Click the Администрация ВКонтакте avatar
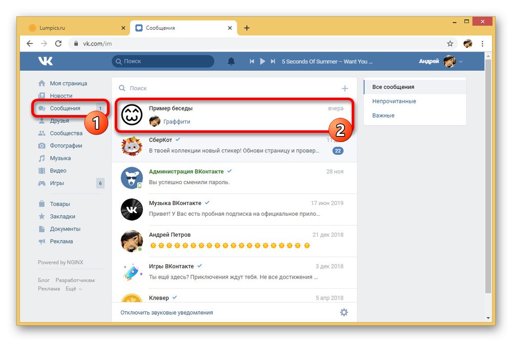512x342 pixels. click(x=132, y=178)
